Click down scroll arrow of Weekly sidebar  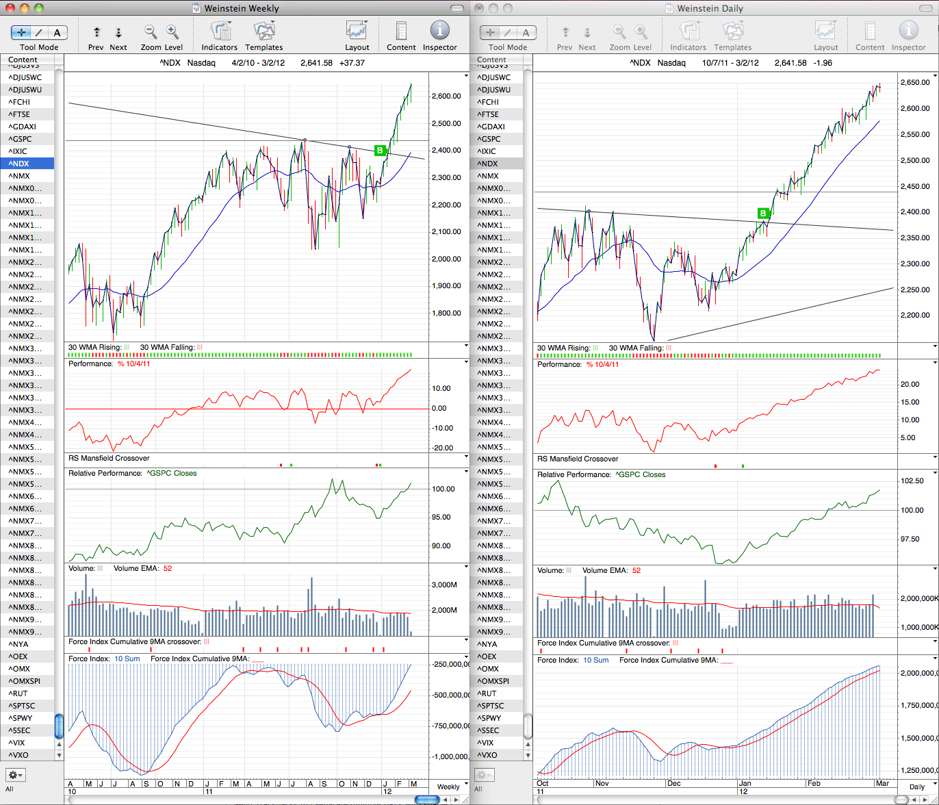point(59,756)
